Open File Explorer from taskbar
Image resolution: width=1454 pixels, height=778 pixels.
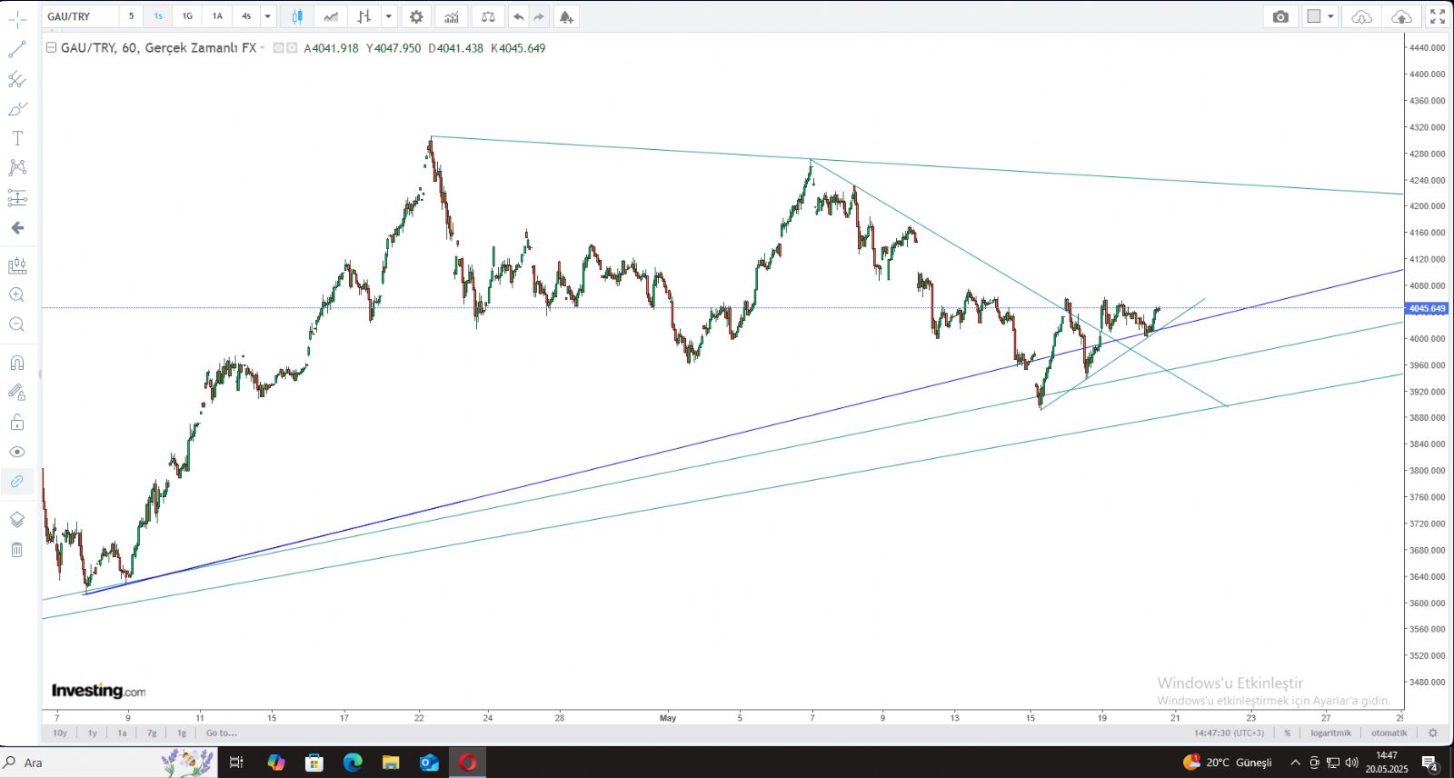click(x=391, y=763)
